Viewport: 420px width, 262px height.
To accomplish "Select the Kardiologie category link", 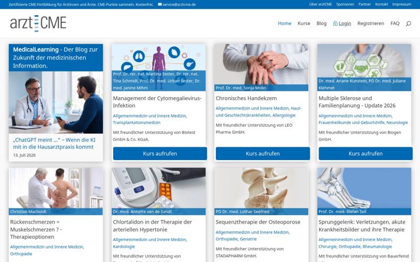I will pyautogui.click(x=124, y=246).
